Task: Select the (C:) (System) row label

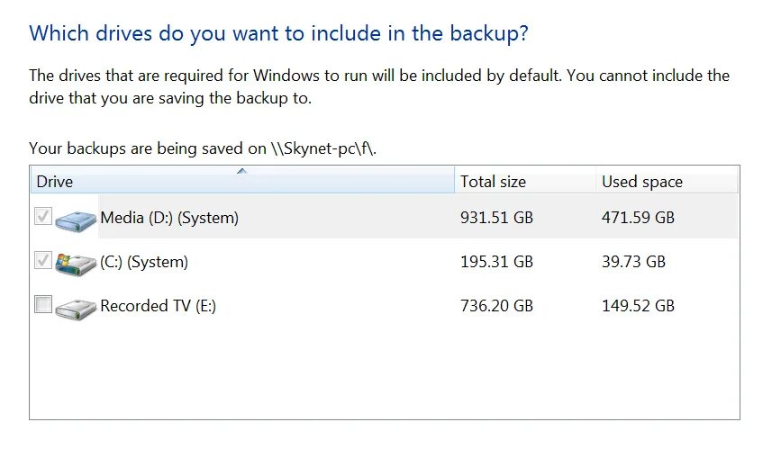Action: (x=144, y=262)
